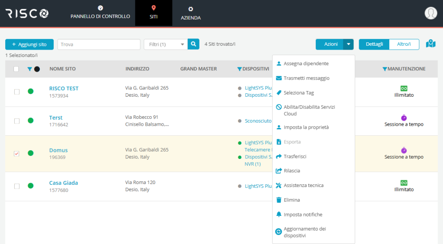
Task: Filter by the Manutenzione column funnel
Action: 385,69
